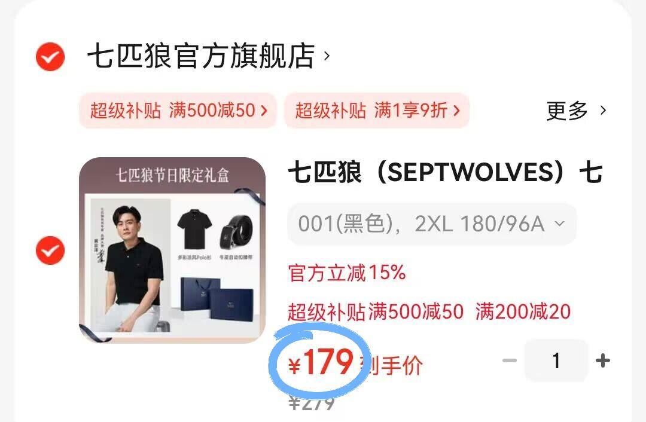646x422 pixels.
Task: Uncheck the 七匹狼官方旗舰店 store checkbox
Action: (x=50, y=56)
